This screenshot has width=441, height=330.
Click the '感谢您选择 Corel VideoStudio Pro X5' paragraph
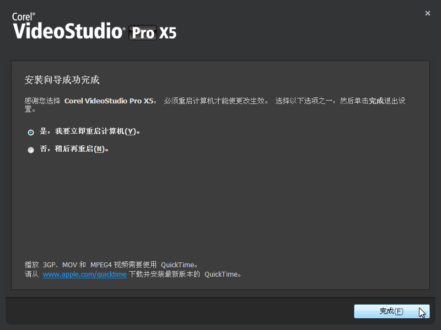point(215,105)
